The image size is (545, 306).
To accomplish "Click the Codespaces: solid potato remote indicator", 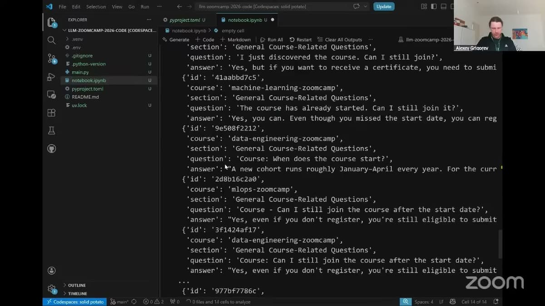I will tap(74, 301).
